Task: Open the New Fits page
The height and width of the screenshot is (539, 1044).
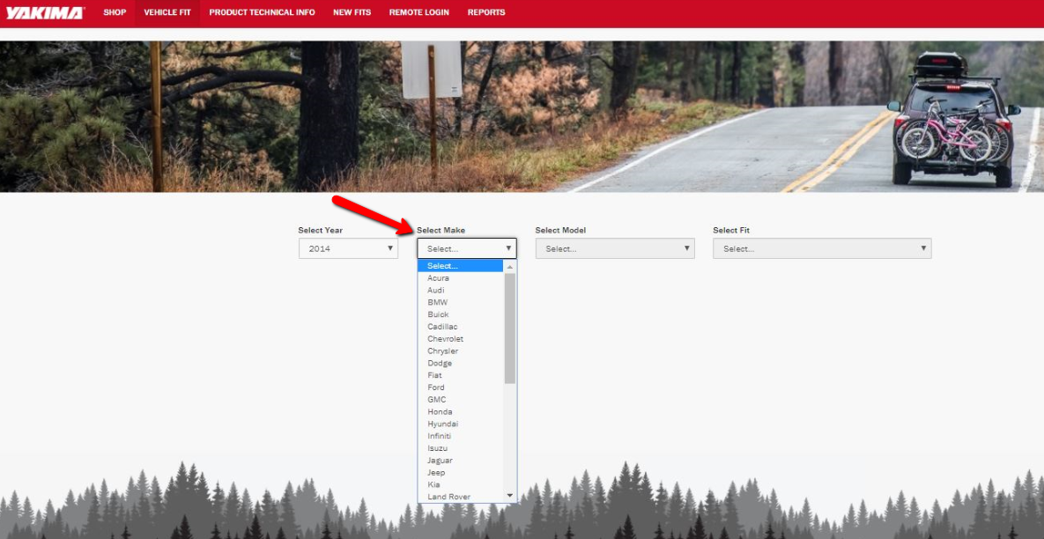Action: (x=352, y=12)
